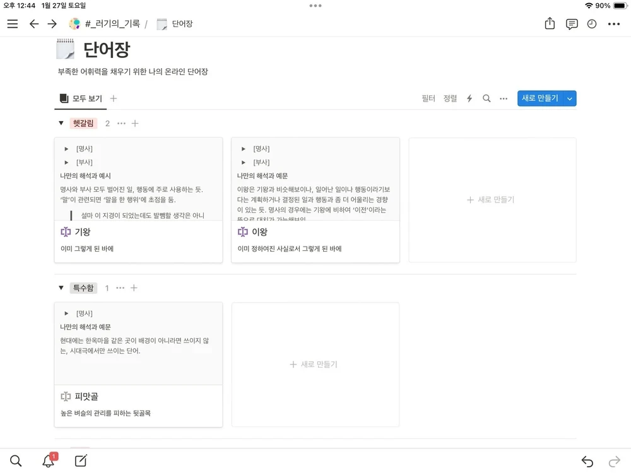Expand [명사] toggle in 기왕 card
This screenshot has height=473, width=631.
[x=66, y=149]
